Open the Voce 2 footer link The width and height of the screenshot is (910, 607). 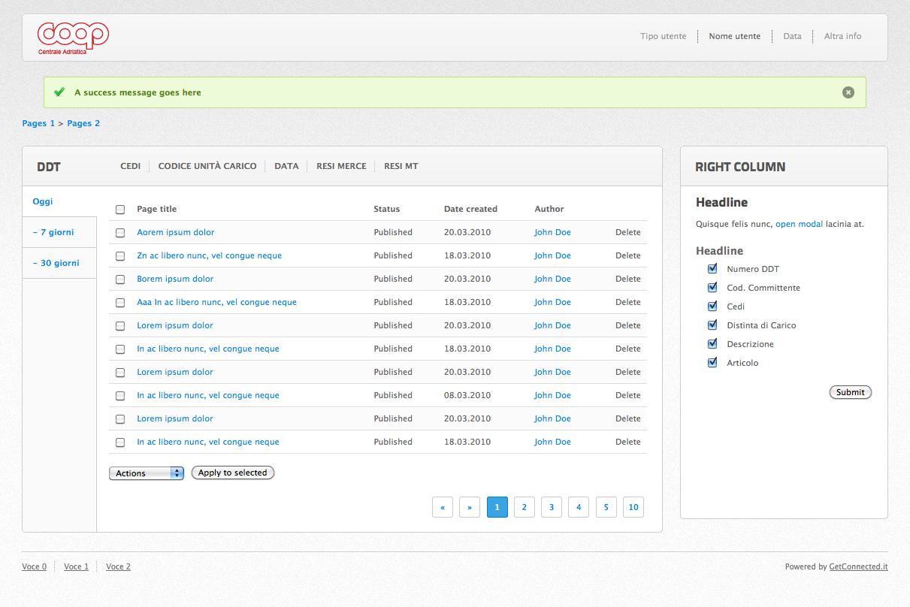118,566
